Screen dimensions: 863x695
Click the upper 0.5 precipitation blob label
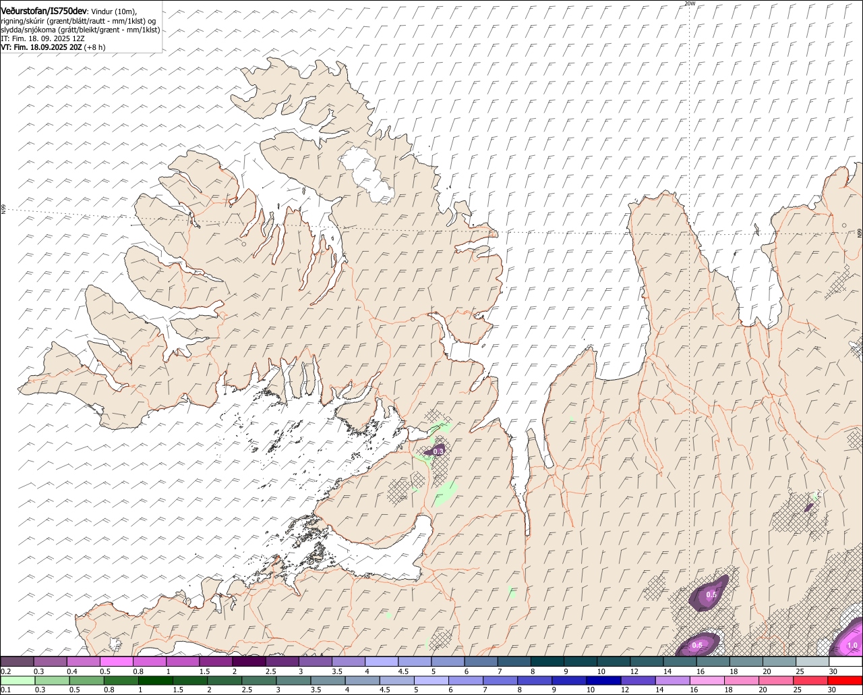(x=711, y=594)
